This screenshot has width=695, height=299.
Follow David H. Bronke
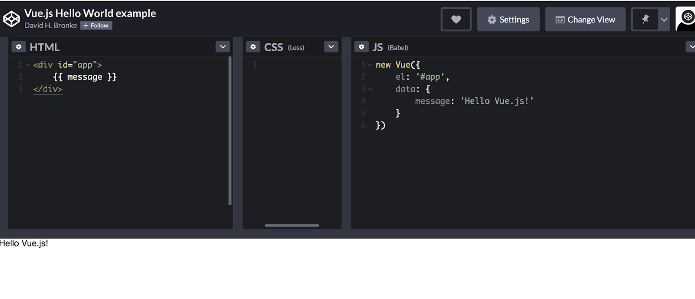(96, 26)
